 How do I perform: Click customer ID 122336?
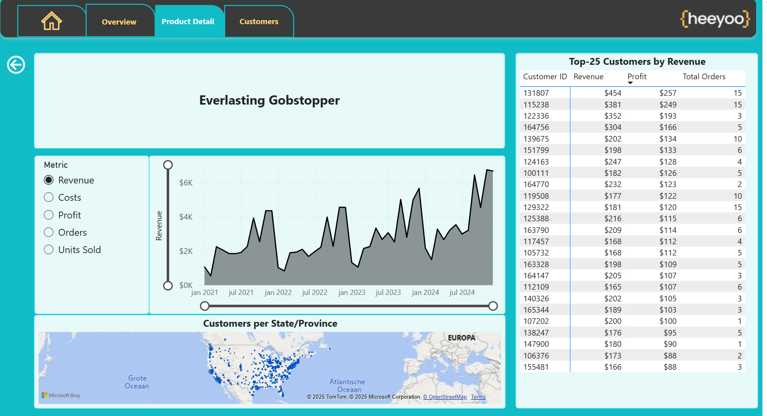(536, 116)
